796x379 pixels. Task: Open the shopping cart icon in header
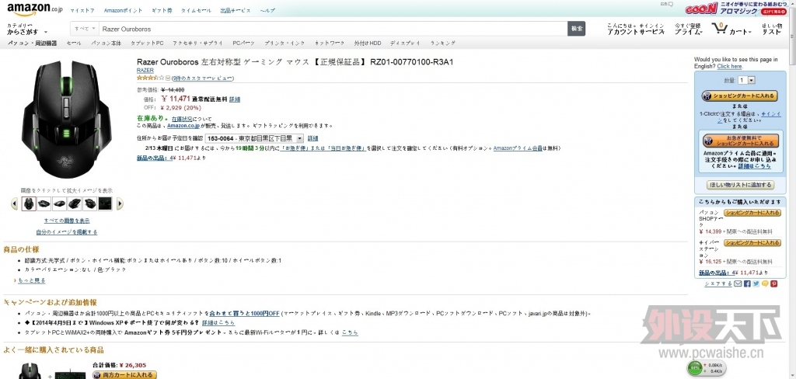pos(719,29)
